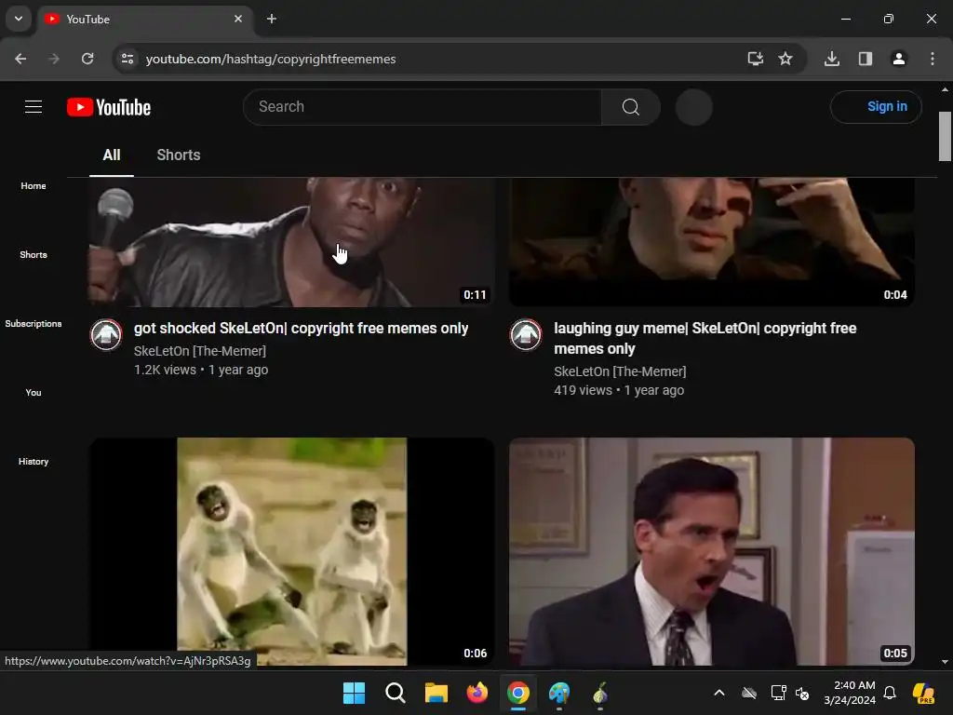
Task: Close the YouTube browser tab
Action: pyautogui.click(x=238, y=19)
